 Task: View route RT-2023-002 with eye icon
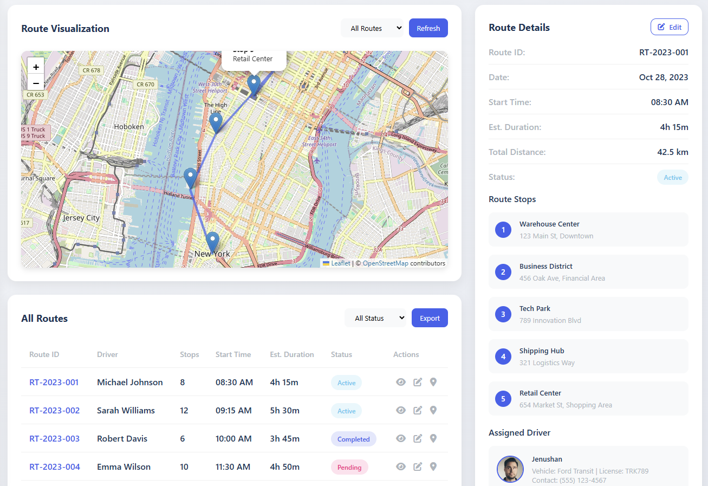point(401,410)
